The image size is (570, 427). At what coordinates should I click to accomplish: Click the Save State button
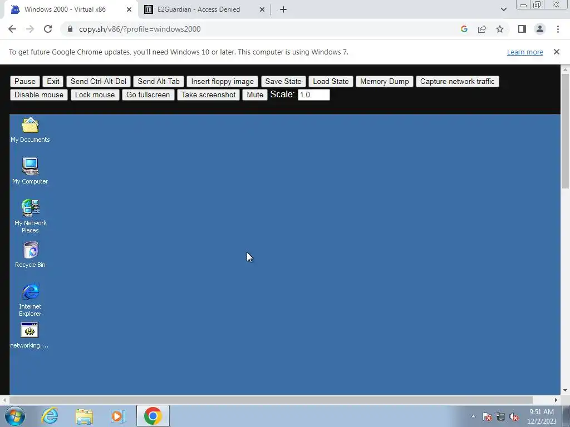pyautogui.click(x=283, y=81)
